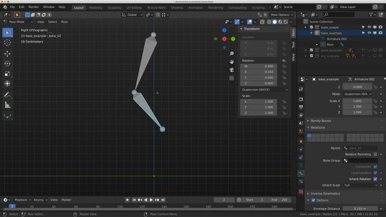The image size is (386, 217).
Task: Uncheck leg_example collection checkbox
Action: tap(311, 56)
